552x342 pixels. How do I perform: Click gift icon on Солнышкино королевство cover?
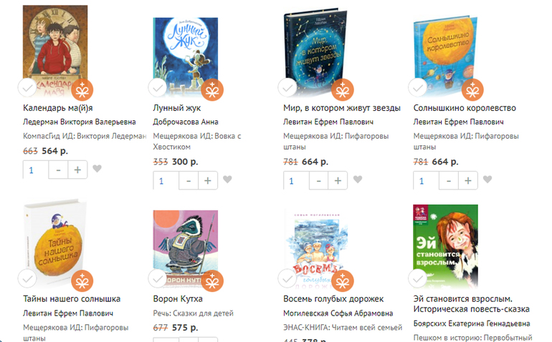tap(472, 90)
